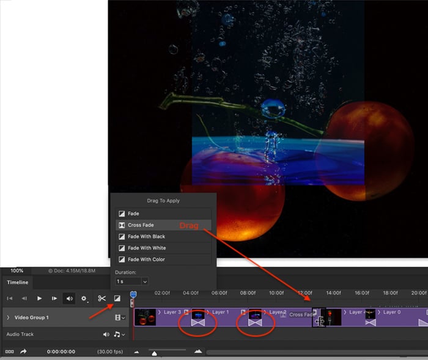Step back to previous frame
Image resolution: width=428 pixels, height=360 pixels.
click(24, 298)
